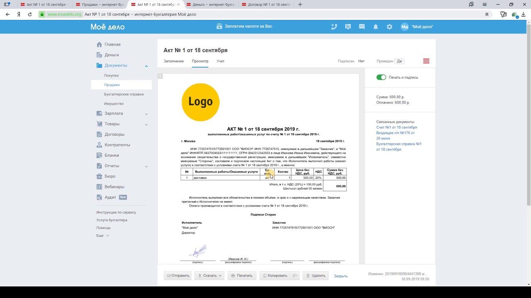This screenshot has width=531, height=298.
Task: Open the password manager key icon
Action: click(x=504, y=14)
